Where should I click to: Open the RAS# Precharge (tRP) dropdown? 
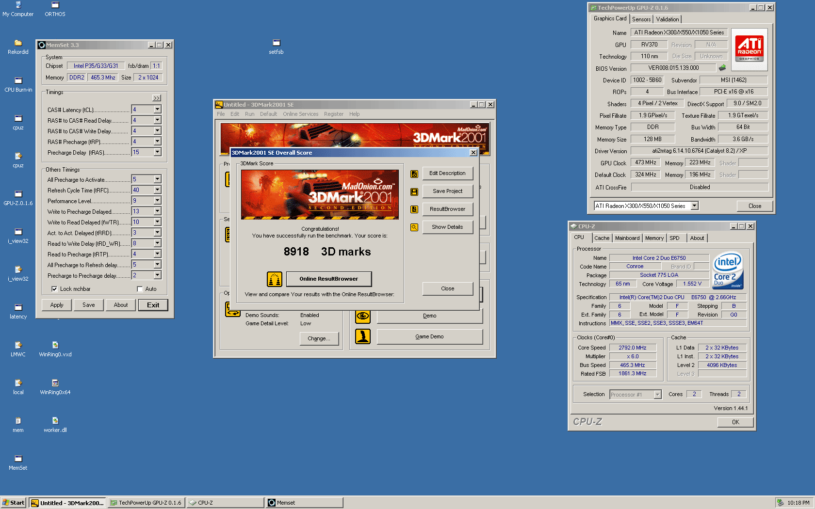157,142
